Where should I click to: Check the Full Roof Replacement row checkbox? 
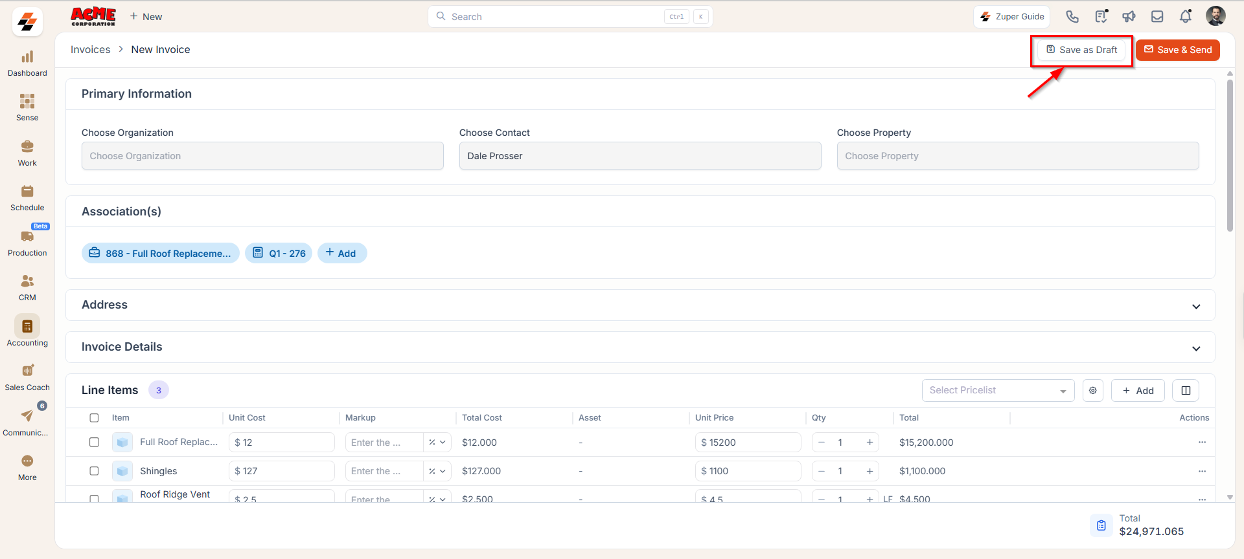(x=94, y=443)
